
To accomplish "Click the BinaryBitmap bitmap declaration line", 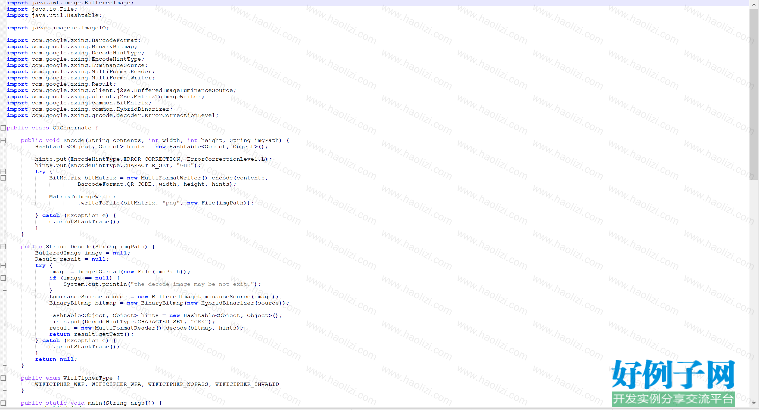I will tap(169, 303).
